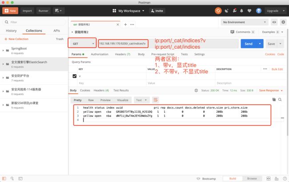Viewport: 289px width, 182px height.
Task: Open the No Environment dropdown
Action: 244,22
